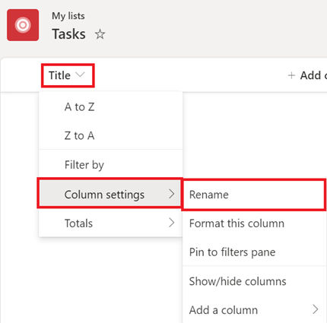The height and width of the screenshot is (323, 327).
Task: Collapse the Title column dropdown chevron
Action: click(80, 74)
